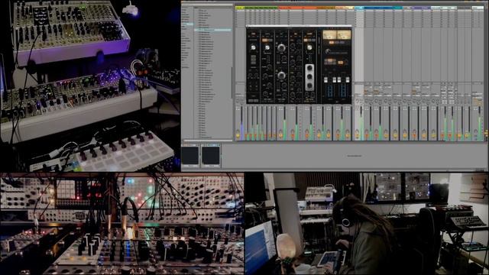This screenshot has height=275, width=489.
Task: Select the highlighted row in the browser list
Action: click(213, 30)
